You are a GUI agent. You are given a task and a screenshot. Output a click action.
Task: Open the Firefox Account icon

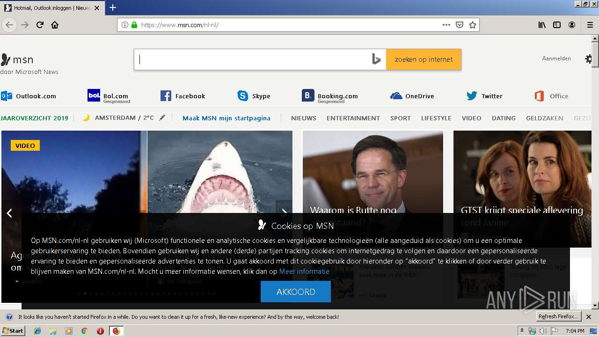pos(572,25)
